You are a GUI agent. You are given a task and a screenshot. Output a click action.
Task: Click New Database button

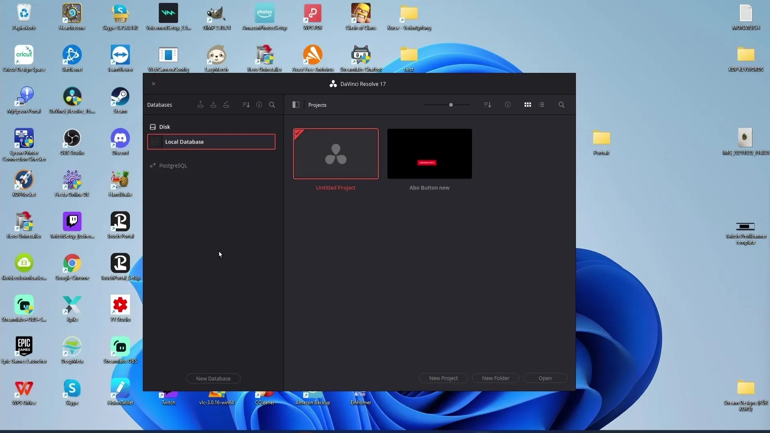click(213, 378)
